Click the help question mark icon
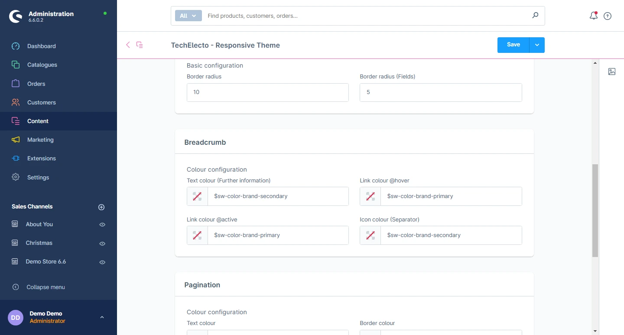 608,16
